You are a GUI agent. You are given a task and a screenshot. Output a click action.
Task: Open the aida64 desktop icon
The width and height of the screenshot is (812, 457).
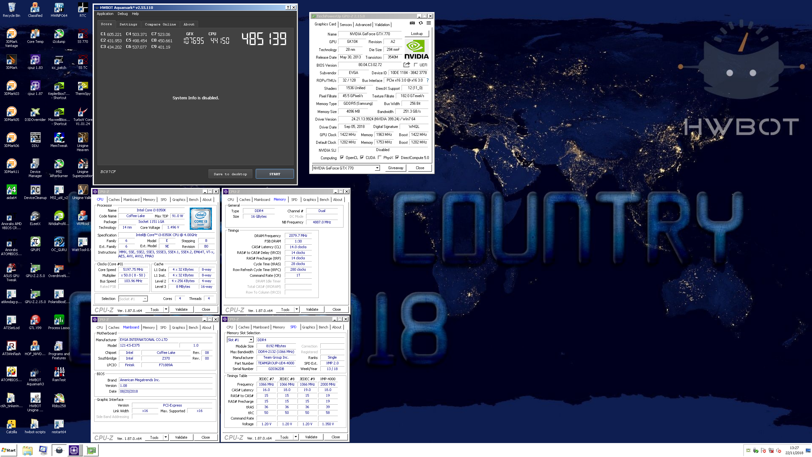point(11,192)
